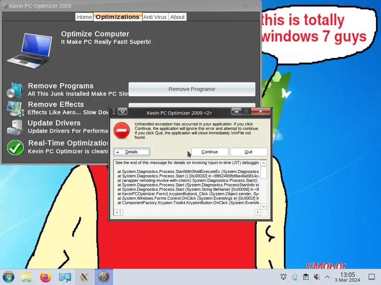Click the muted volume tray icon
The height and width of the screenshot is (285, 381).
pyautogui.click(x=317, y=277)
